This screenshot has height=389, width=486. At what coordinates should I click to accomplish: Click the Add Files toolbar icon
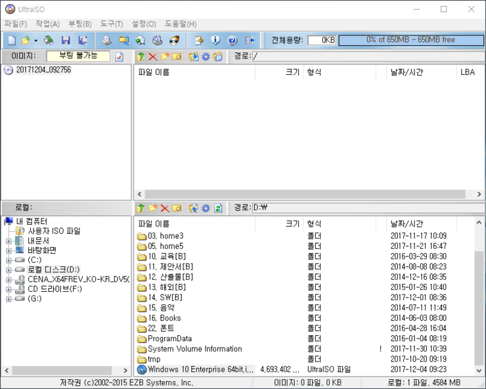click(199, 40)
